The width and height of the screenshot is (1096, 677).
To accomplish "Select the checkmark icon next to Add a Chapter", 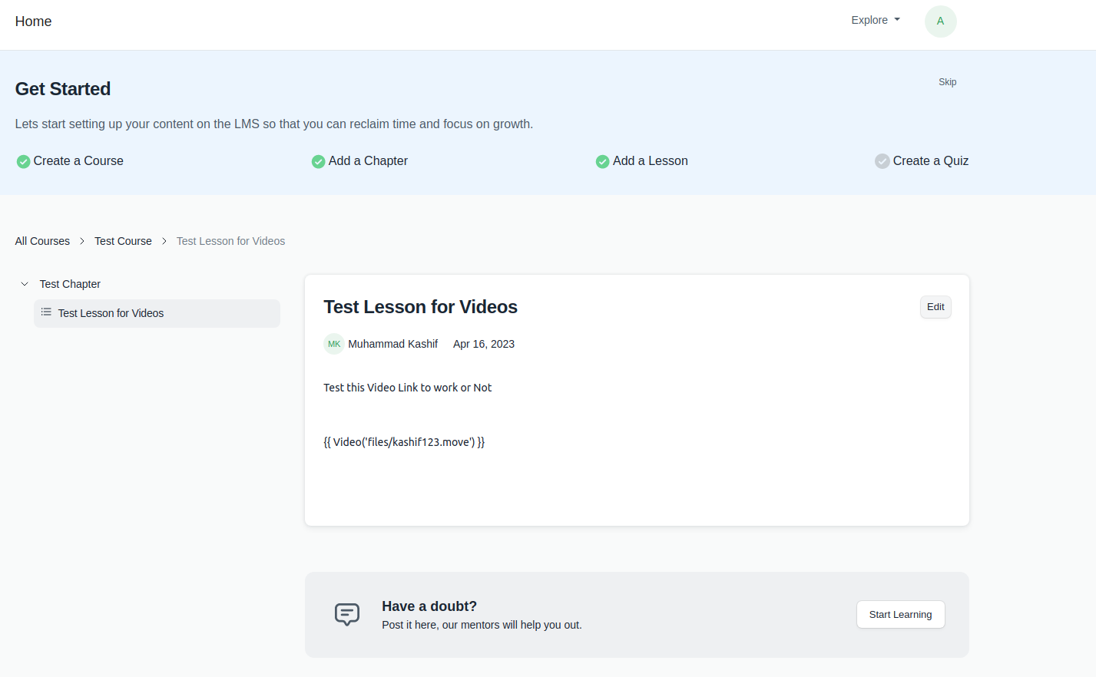I will point(318,161).
